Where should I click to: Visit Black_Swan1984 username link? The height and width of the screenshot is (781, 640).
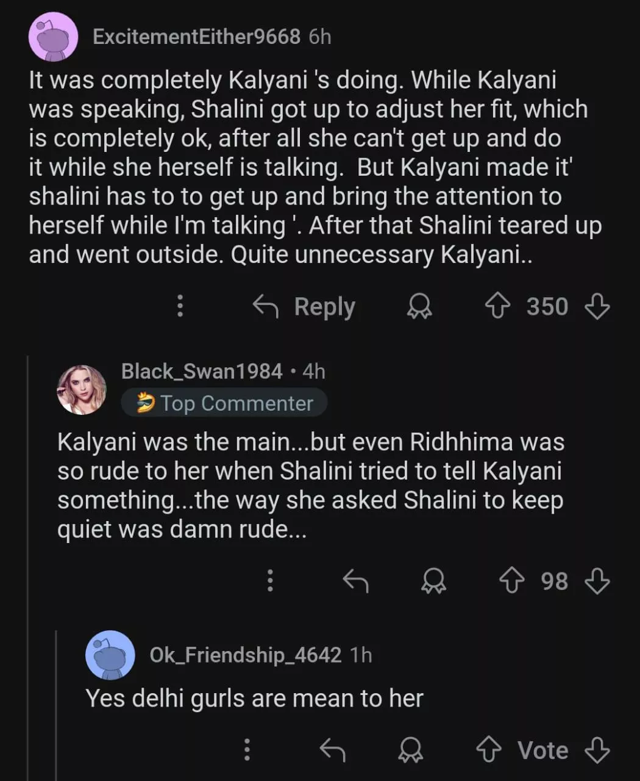[202, 371]
